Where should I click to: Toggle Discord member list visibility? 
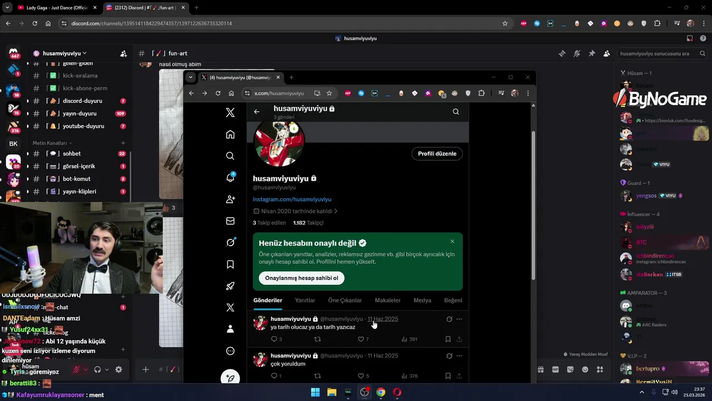(606, 53)
